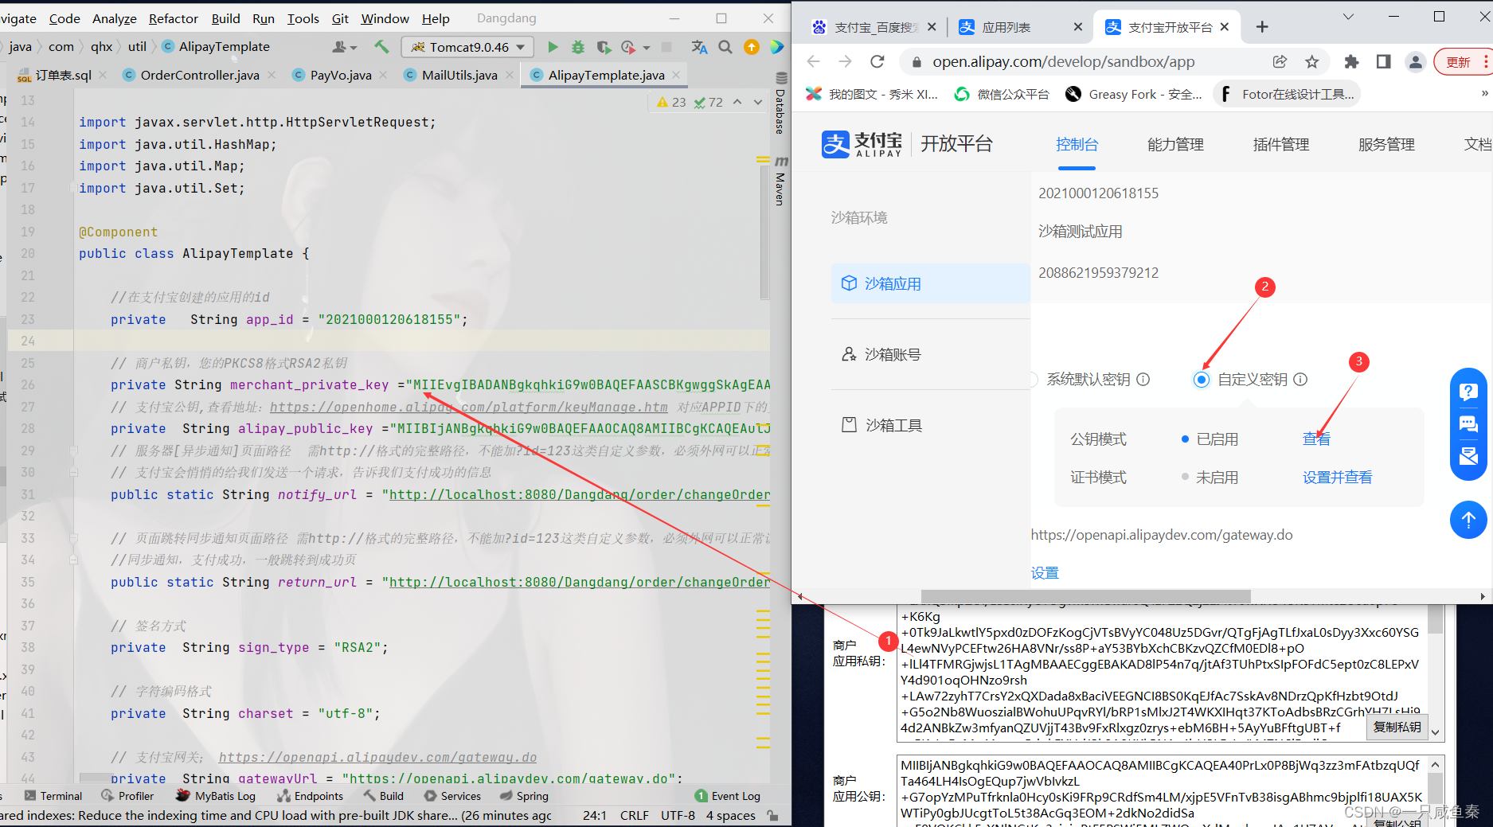This screenshot has height=827, width=1493.
Task: Expand the private key text box chevron
Action: [1435, 731]
